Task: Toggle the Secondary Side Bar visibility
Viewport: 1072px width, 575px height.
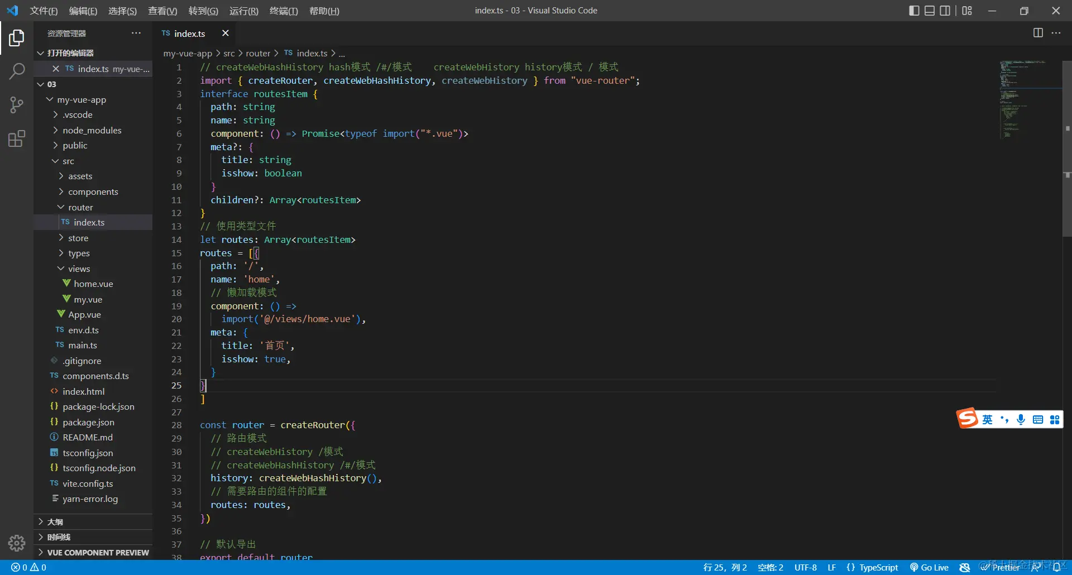Action: 945,11
